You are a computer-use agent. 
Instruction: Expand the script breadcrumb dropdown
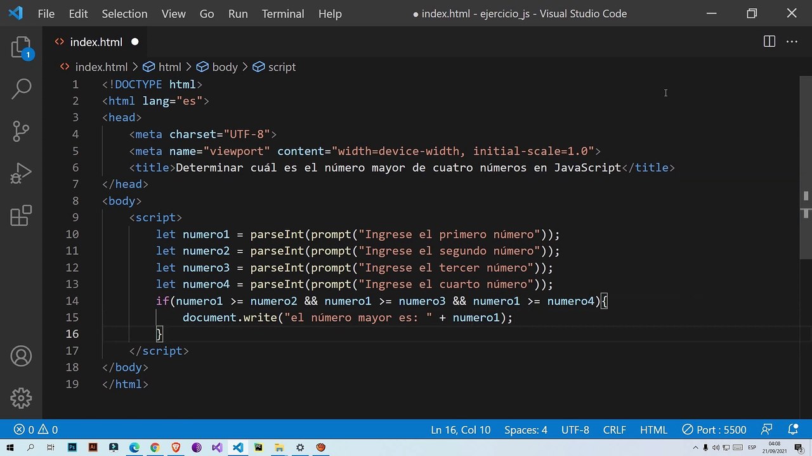(274, 67)
